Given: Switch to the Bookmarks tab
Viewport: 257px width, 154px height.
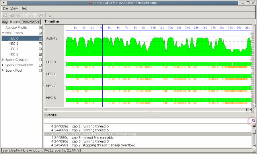Looking at the screenshot, I should 31,22.
